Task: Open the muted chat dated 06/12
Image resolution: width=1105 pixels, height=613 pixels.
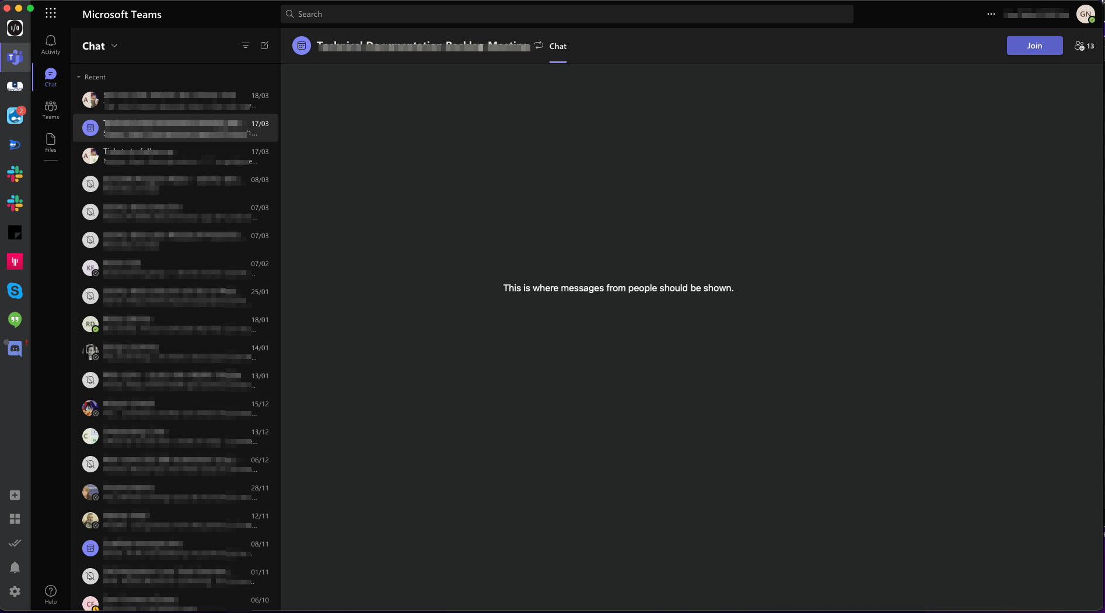Action: point(176,464)
